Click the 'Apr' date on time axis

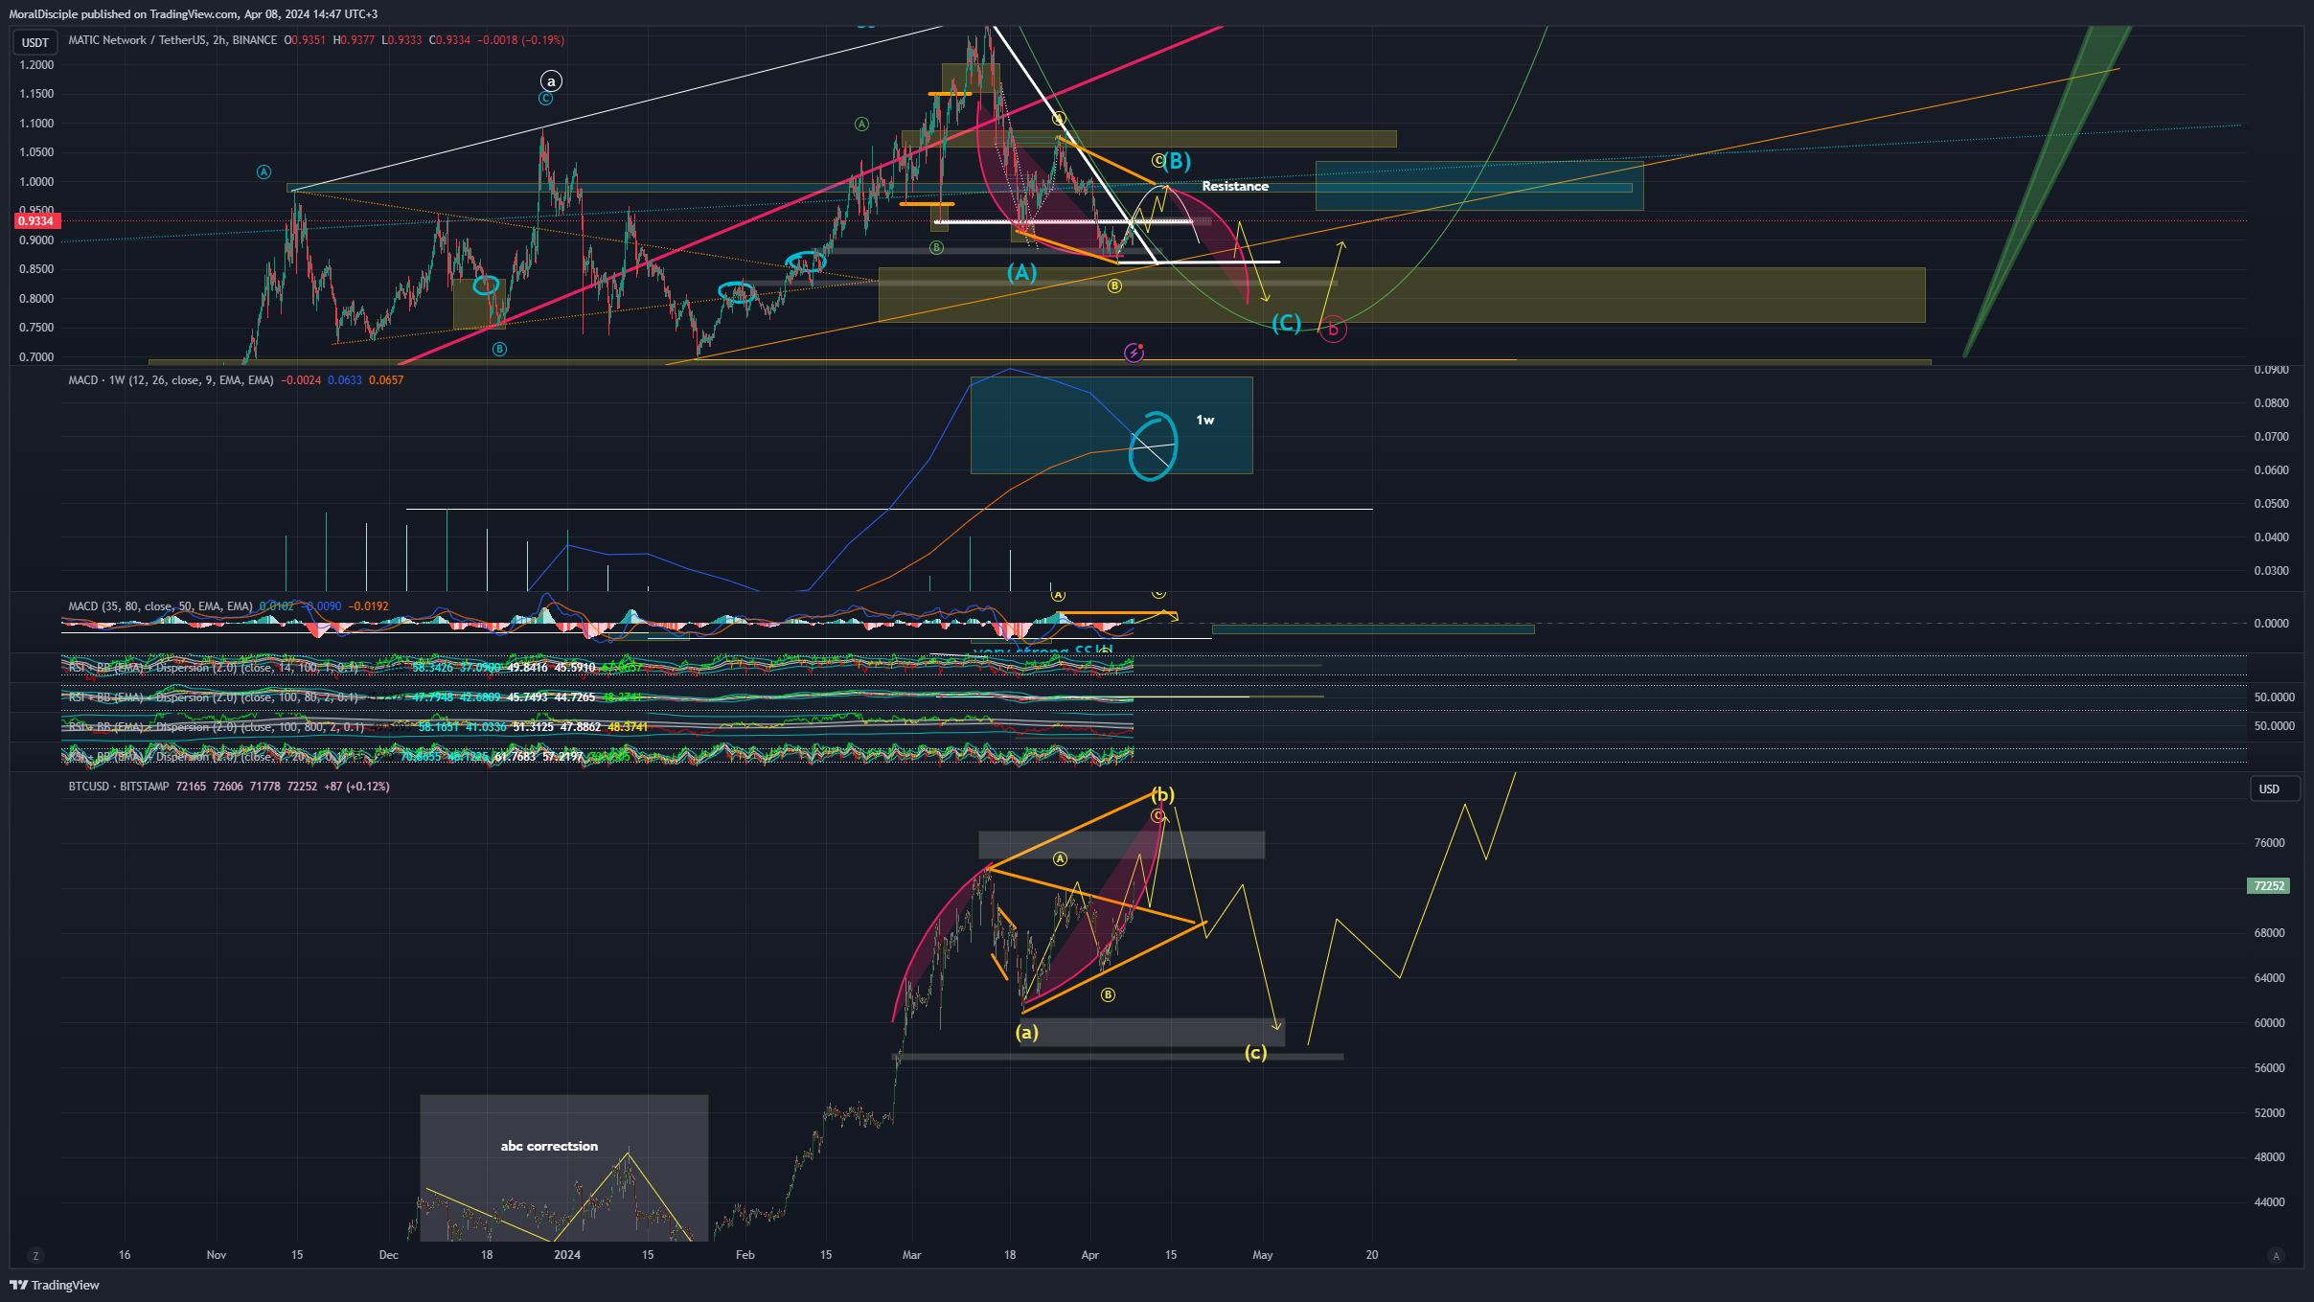tap(1090, 1255)
